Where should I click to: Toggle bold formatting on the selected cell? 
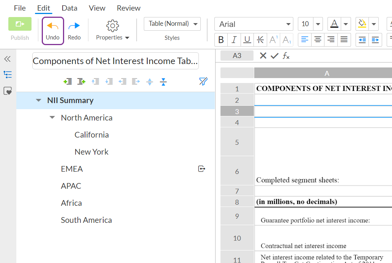click(221, 39)
